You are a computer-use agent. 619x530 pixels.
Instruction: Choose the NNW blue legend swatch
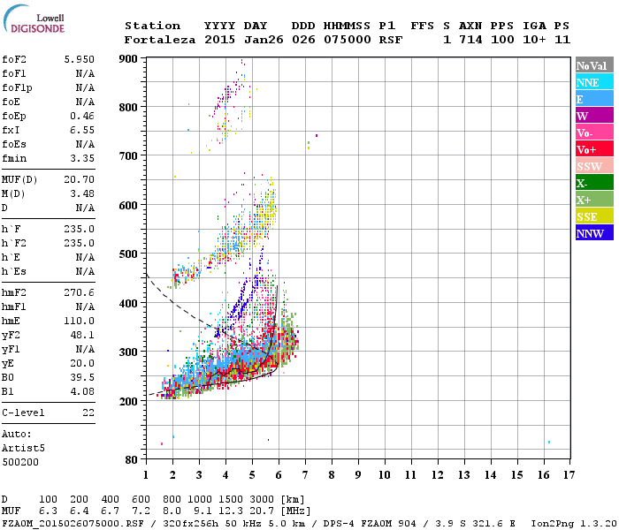[594, 232]
